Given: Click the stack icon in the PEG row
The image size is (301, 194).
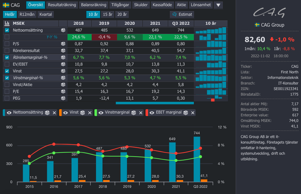Looking at the screenshot, I should 63,98.
